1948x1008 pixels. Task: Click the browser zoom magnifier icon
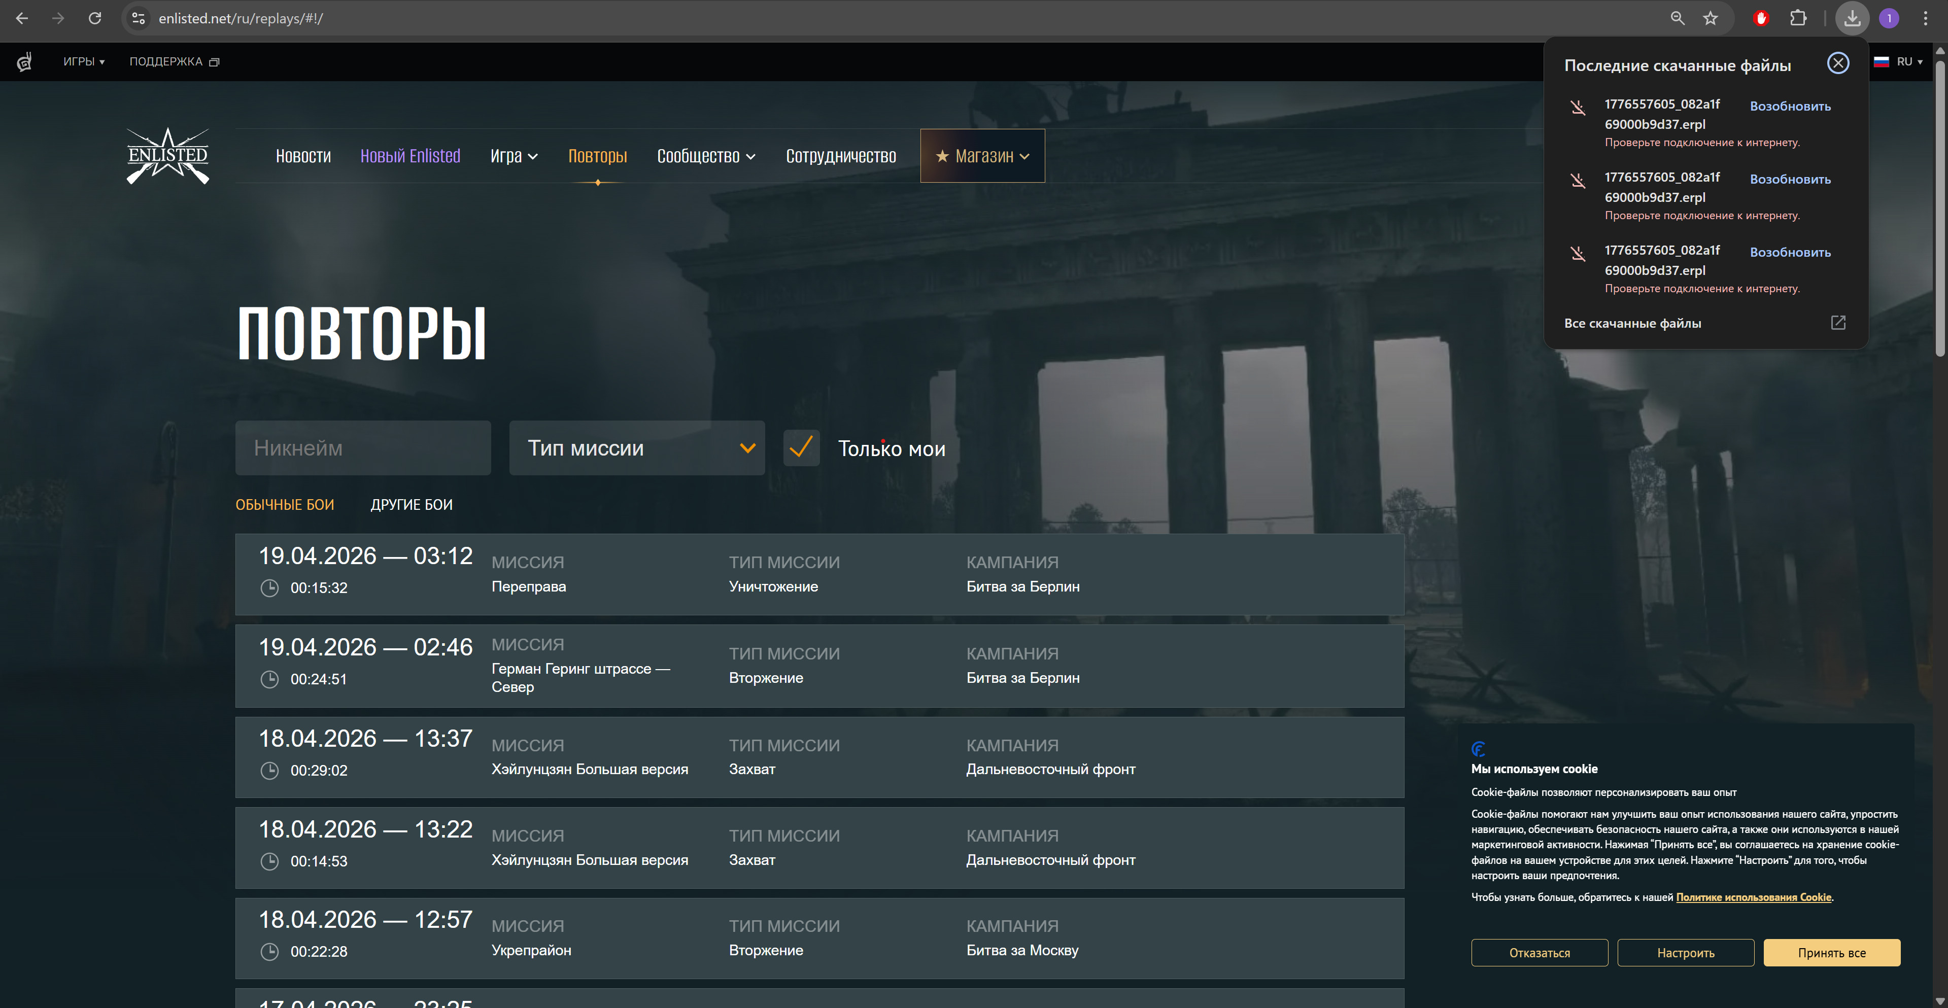point(1677,18)
